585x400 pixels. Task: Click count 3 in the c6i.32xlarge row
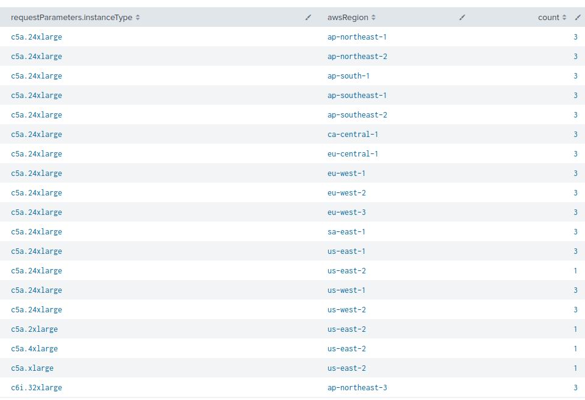576,388
